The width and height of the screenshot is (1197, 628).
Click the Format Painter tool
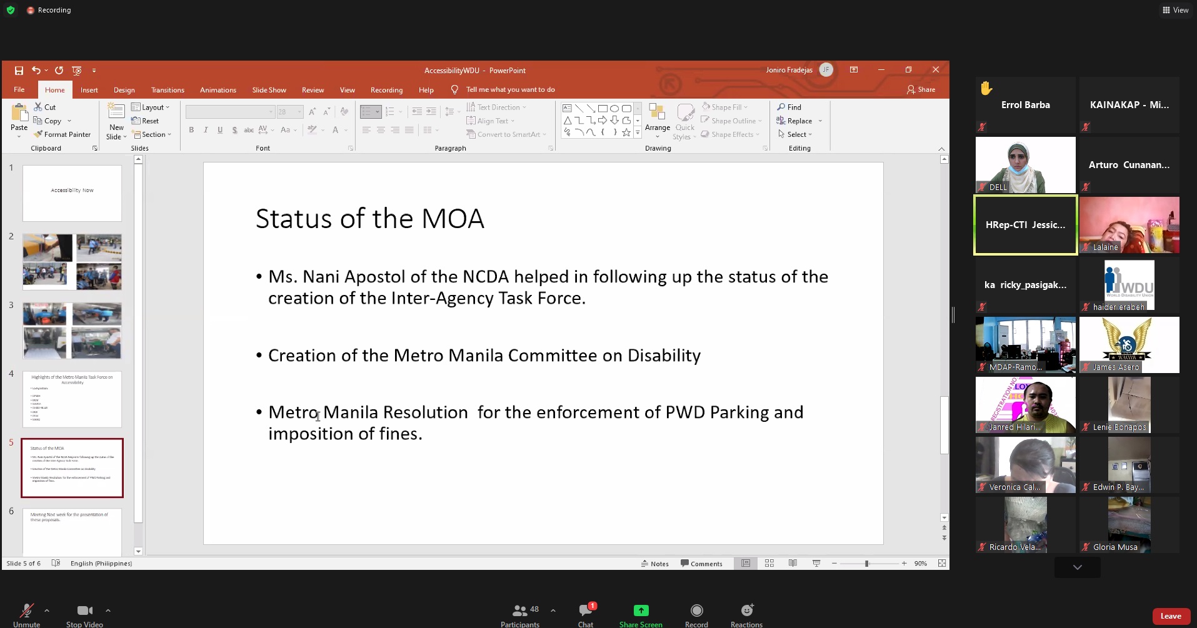click(x=62, y=134)
